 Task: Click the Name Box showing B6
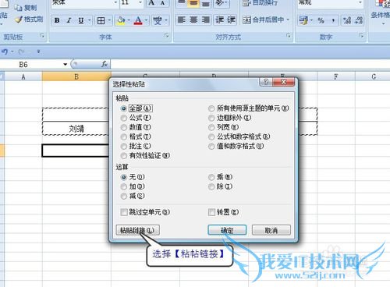pos(32,64)
